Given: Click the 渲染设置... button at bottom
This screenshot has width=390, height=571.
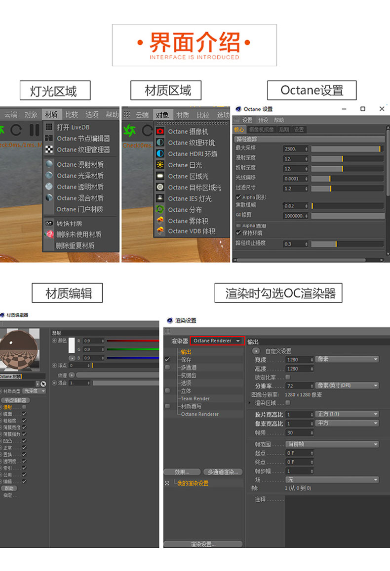Looking at the screenshot, I should [x=203, y=544].
